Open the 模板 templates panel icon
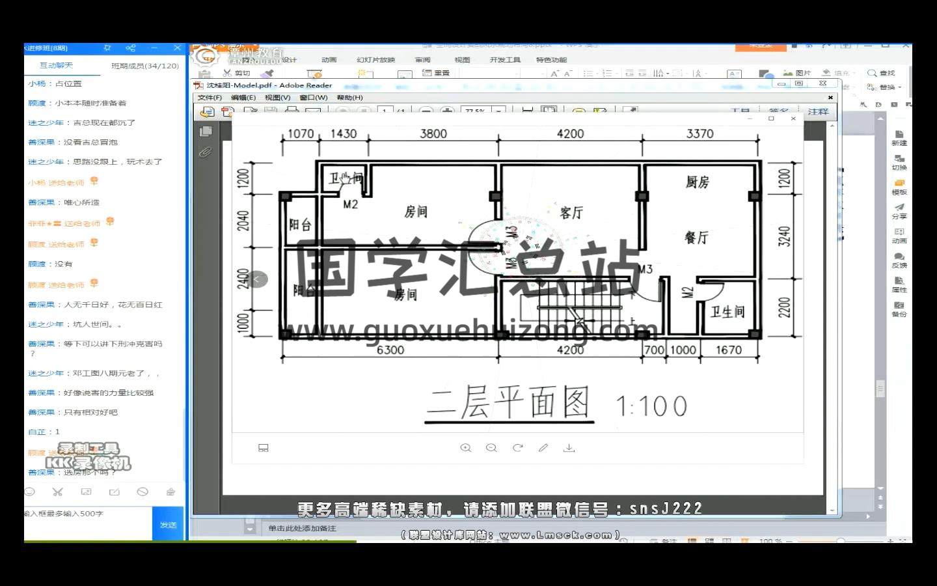Viewport: 937px width, 586px height. tap(899, 187)
